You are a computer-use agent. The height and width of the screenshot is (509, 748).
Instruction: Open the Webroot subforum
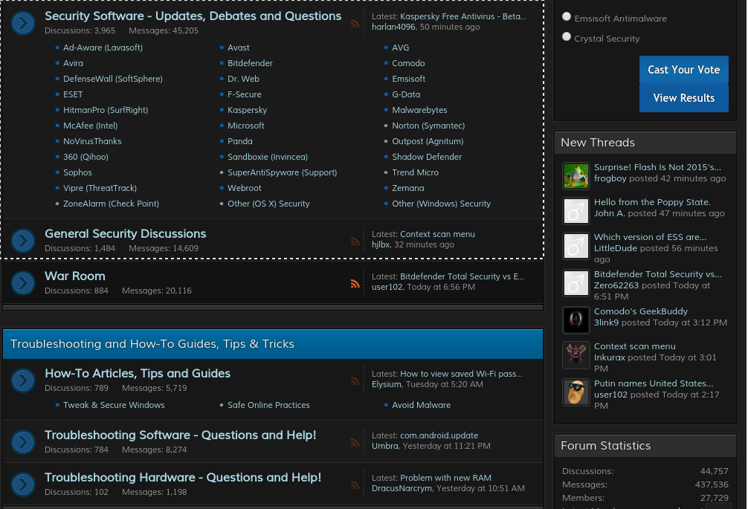pos(244,188)
